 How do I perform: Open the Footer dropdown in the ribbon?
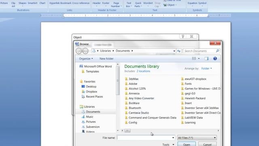tap(106, 4)
